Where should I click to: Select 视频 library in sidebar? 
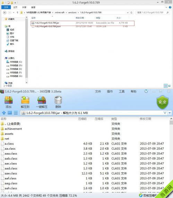(x=10, y=30)
